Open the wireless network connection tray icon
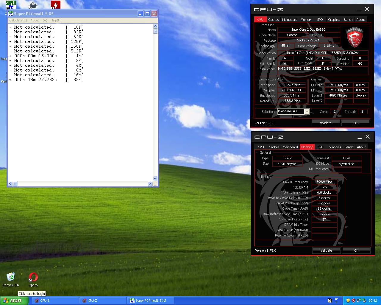 click(x=359, y=301)
